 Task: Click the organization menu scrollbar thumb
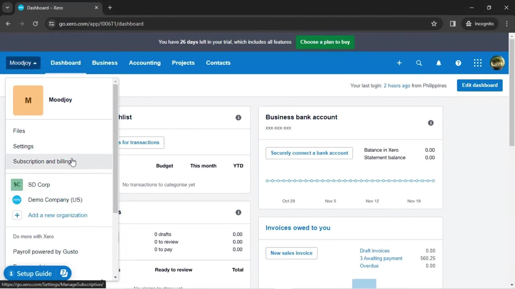[115, 149]
